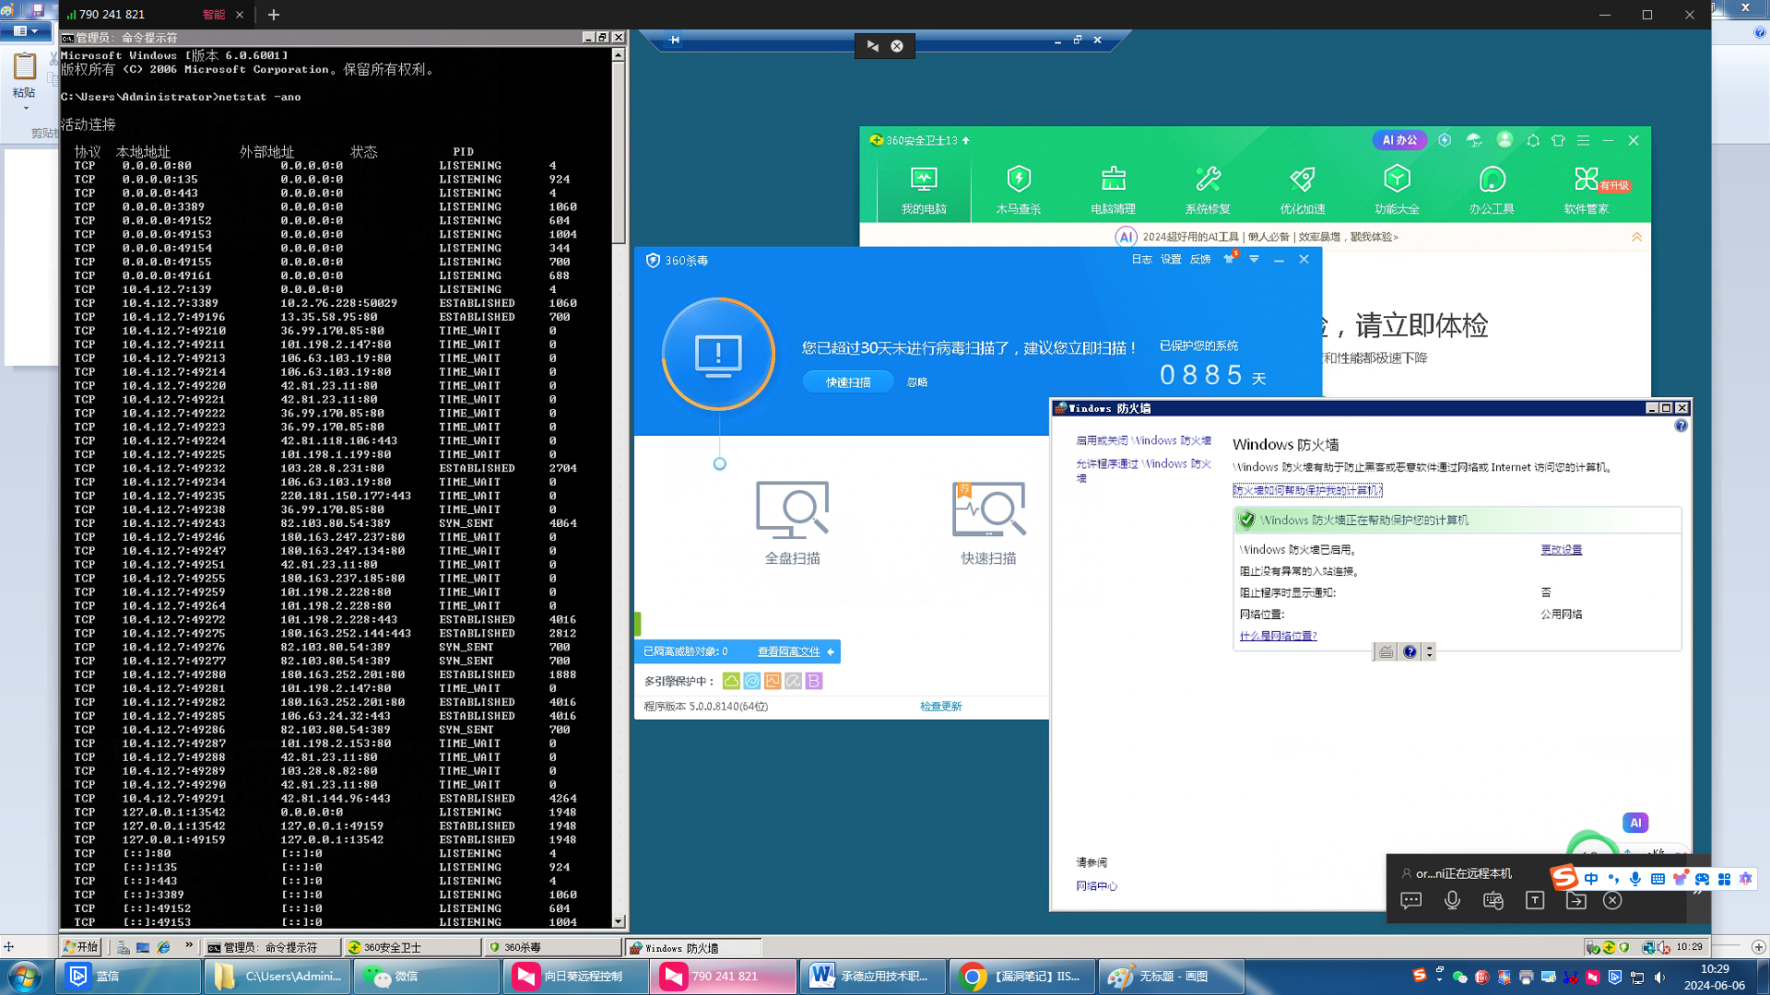Open 日志 in 360杀毒 header
The height and width of the screenshot is (995, 1770).
(1141, 260)
